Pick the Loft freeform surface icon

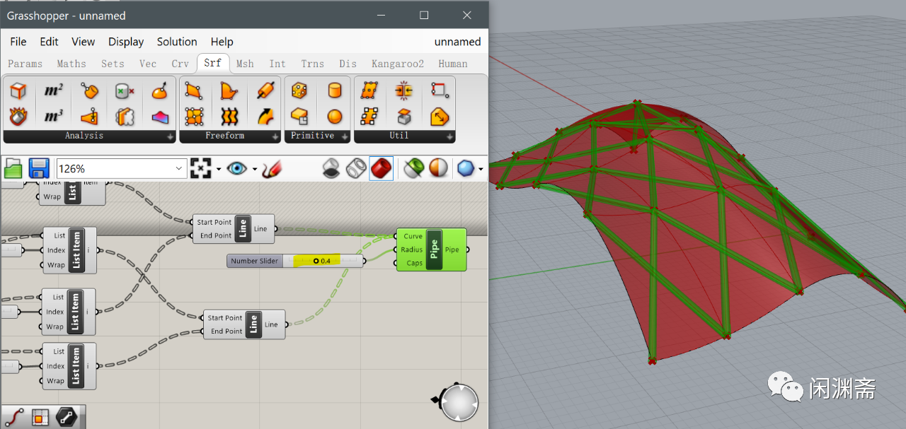pos(229,116)
